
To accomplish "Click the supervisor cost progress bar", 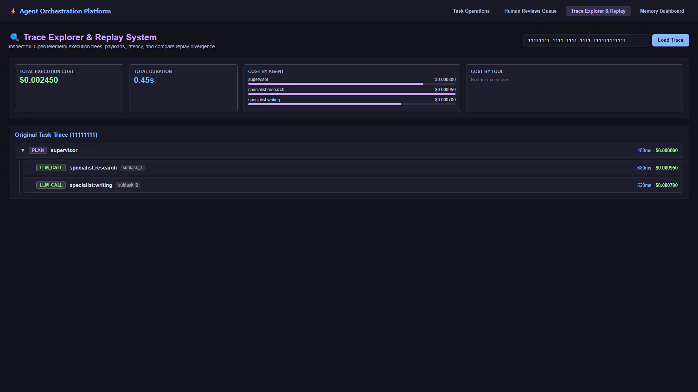I will click(352, 84).
